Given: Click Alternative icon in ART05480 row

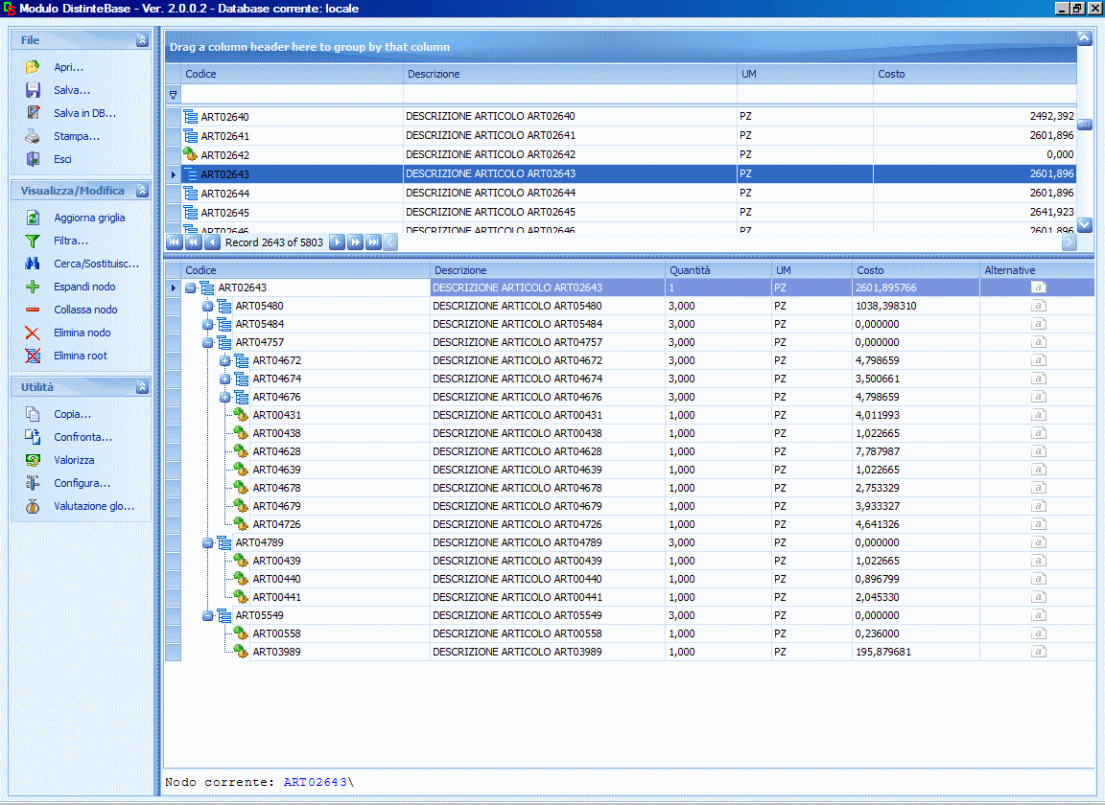Looking at the screenshot, I should tap(1038, 306).
